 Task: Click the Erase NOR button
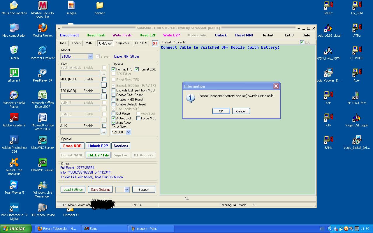(72, 146)
